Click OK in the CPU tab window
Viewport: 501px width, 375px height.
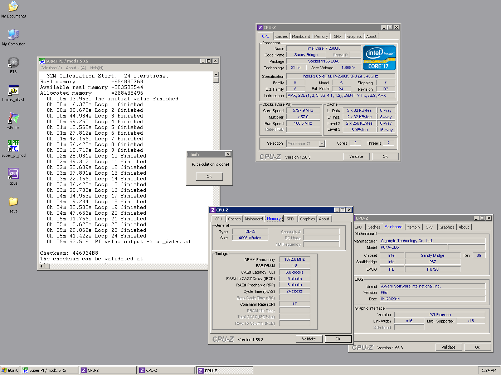385,156
